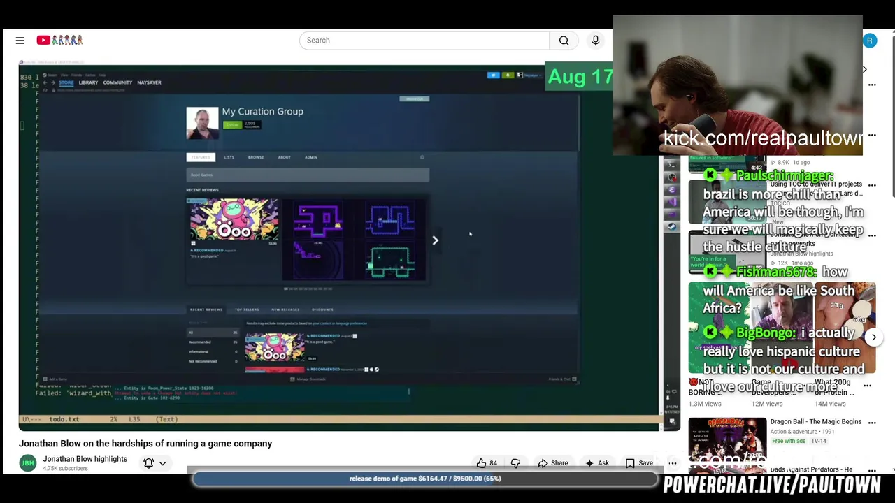
Task: Open the LISTS tab of My Curation Group
Action: pos(229,157)
